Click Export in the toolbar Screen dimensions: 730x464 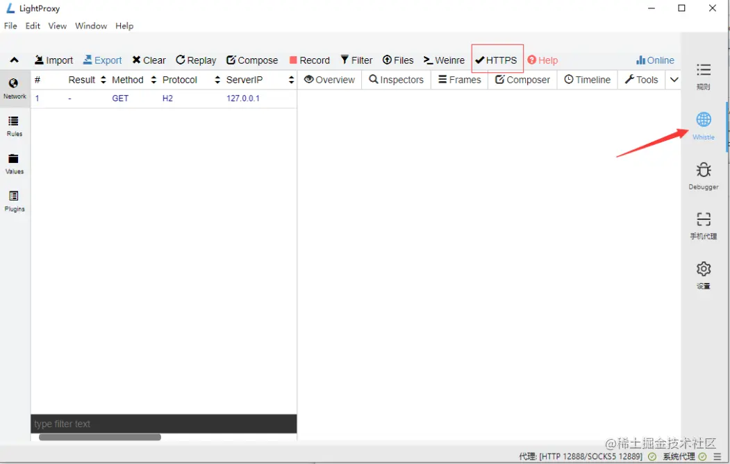point(102,60)
